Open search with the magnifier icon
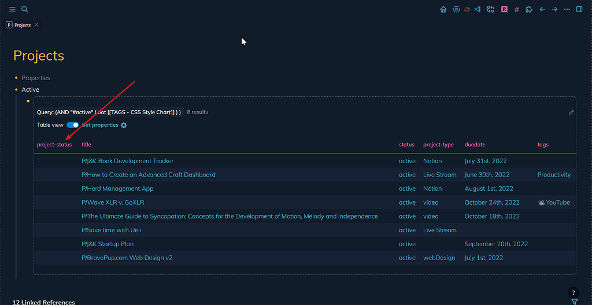Screen dimensions: 592x305 click(x=24, y=9)
